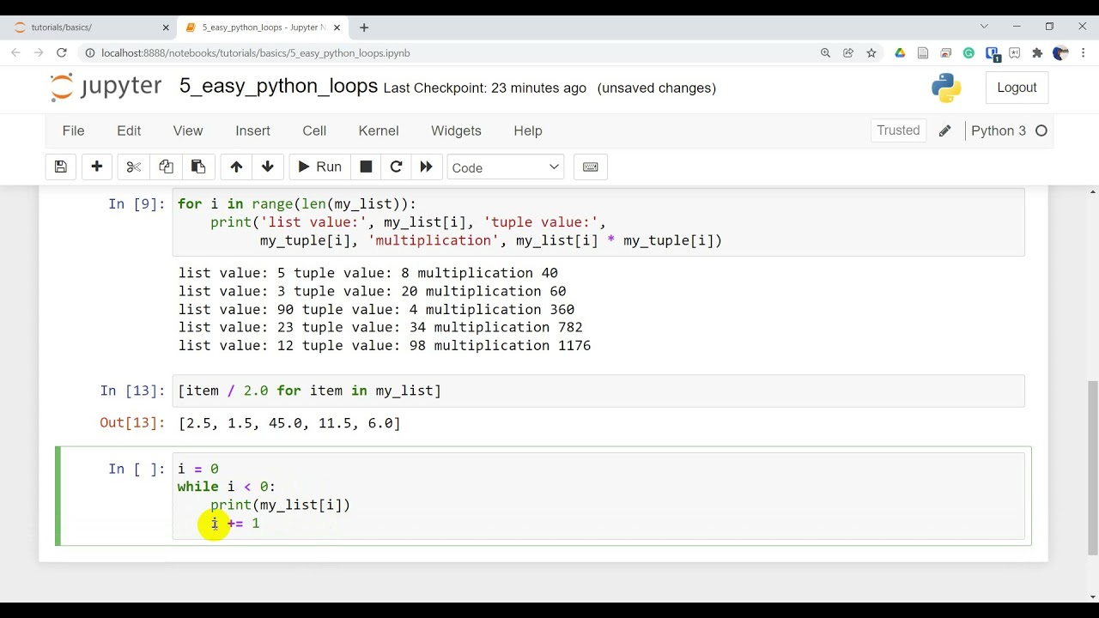This screenshot has height=618, width=1099.
Task: Interrupt the kernel with stop icon
Action: [366, 167]
